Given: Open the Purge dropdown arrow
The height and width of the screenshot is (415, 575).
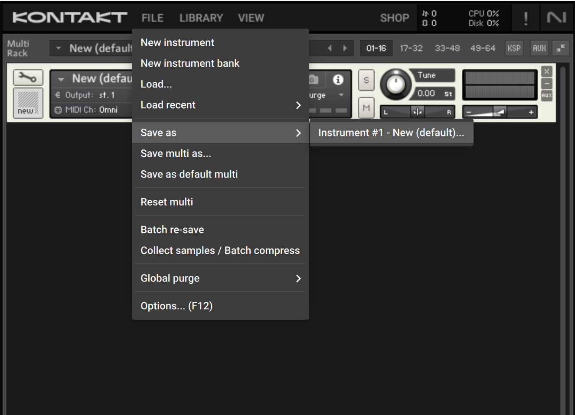Looking at the screenshot, I should [341, 95].
